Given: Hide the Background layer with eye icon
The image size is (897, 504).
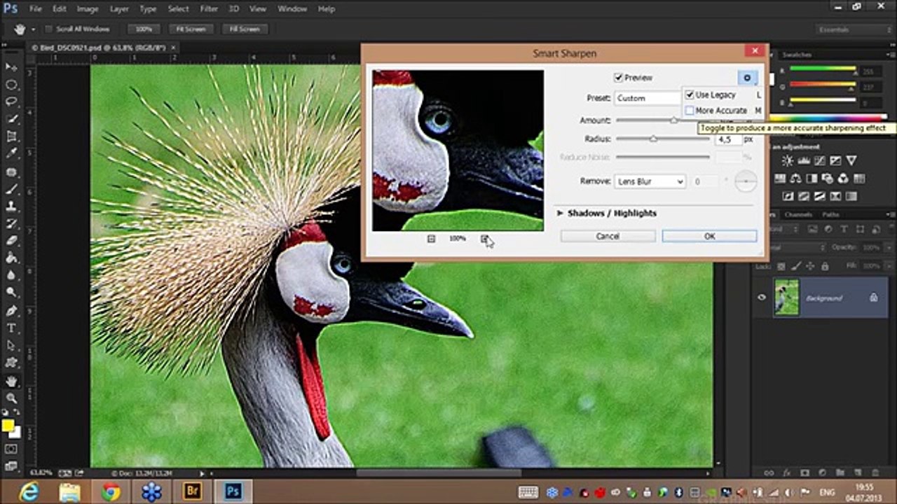Looking at the screenshot, I should click(x=762, y=297).
